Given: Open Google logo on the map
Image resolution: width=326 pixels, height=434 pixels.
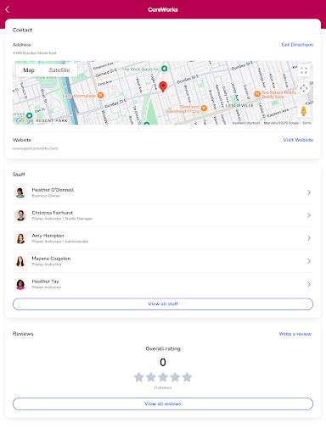Looking at the screenshot, I should 25,120.
